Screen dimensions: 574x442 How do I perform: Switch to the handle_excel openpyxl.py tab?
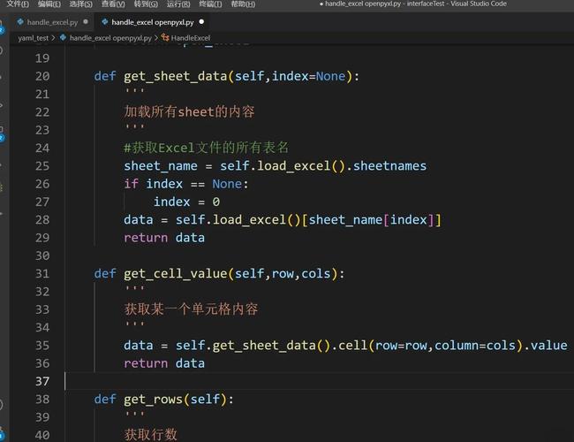152,22
